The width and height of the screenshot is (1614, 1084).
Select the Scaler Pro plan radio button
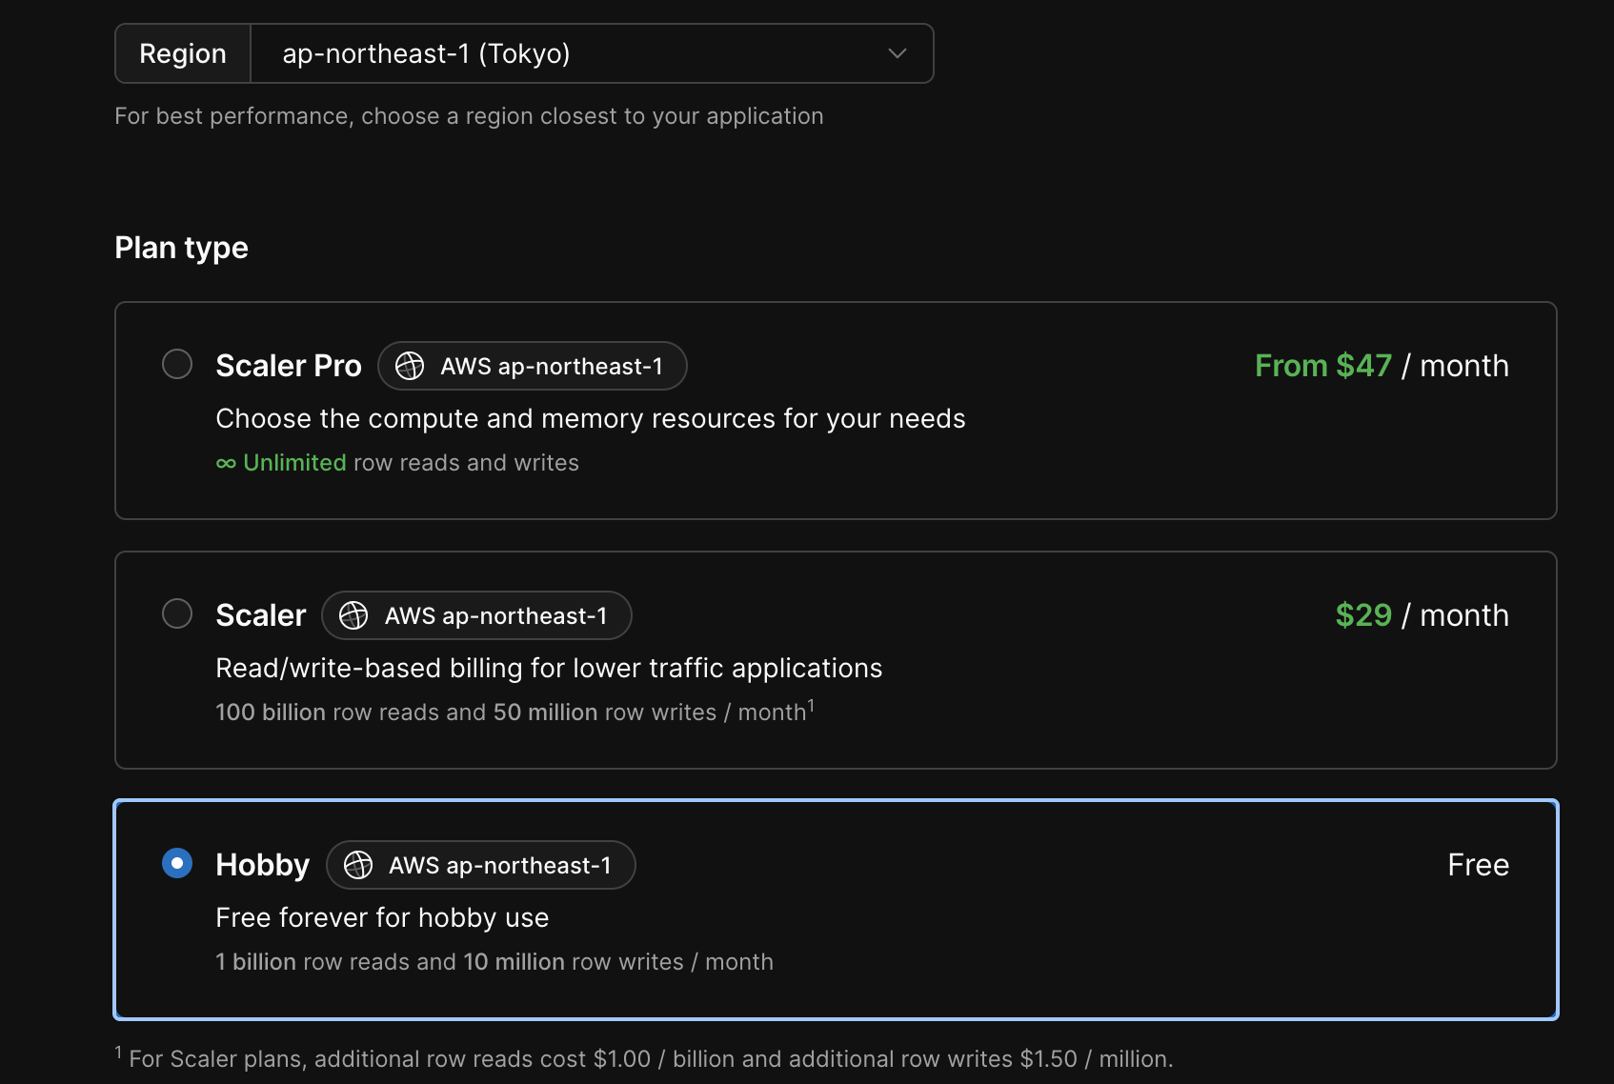(177, 364)
